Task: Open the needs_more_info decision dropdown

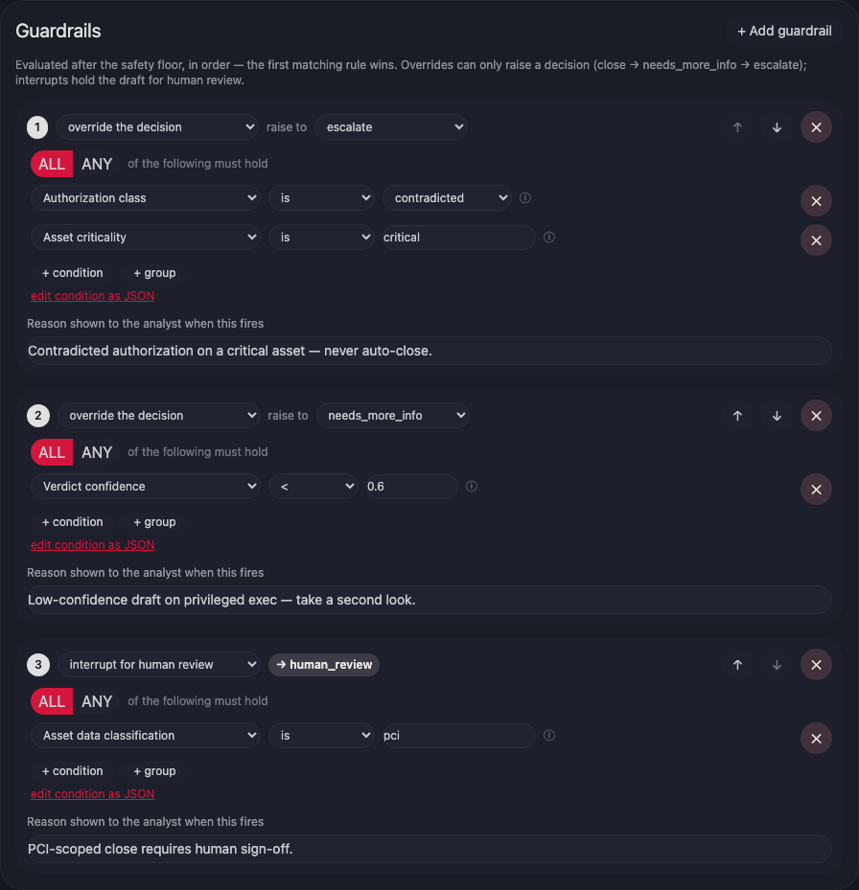Action: click(x=392, y=416)
